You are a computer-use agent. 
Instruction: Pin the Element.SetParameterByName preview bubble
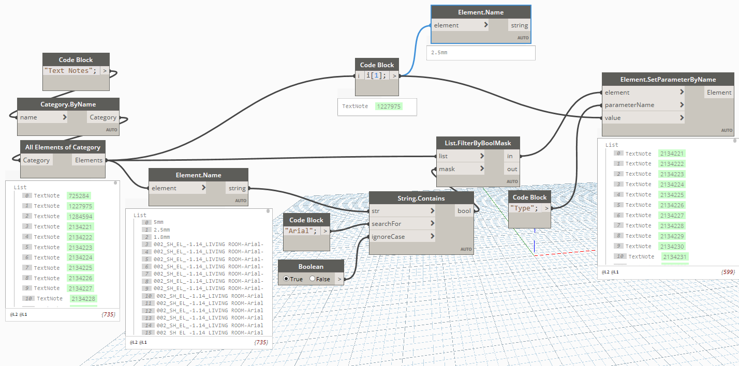click(x=734, y=140)
